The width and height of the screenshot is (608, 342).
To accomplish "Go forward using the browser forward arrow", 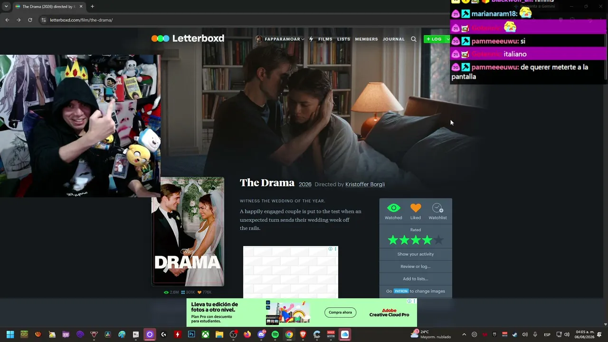I will (x=19, y=20).
